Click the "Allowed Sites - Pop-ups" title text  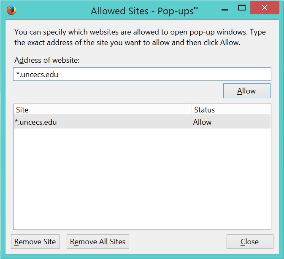click(142, 11)
